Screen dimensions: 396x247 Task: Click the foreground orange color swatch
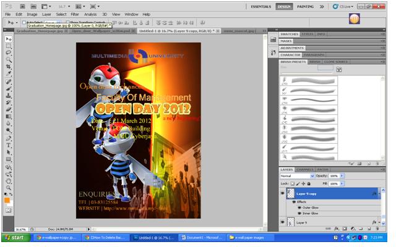7,200
